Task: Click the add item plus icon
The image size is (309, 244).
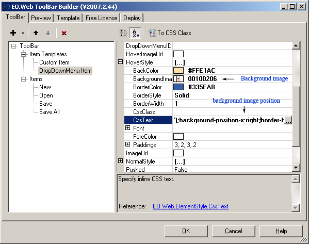Action: click(x=13, y=33)
